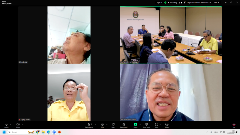Open the Apps icon in toolbar
240x135 pixels.
[157, 124]
